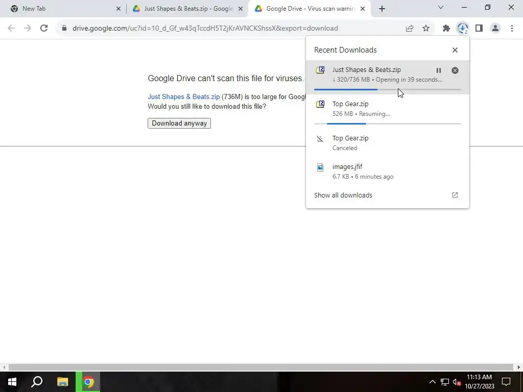Open a new browser tab

point(382,9)
